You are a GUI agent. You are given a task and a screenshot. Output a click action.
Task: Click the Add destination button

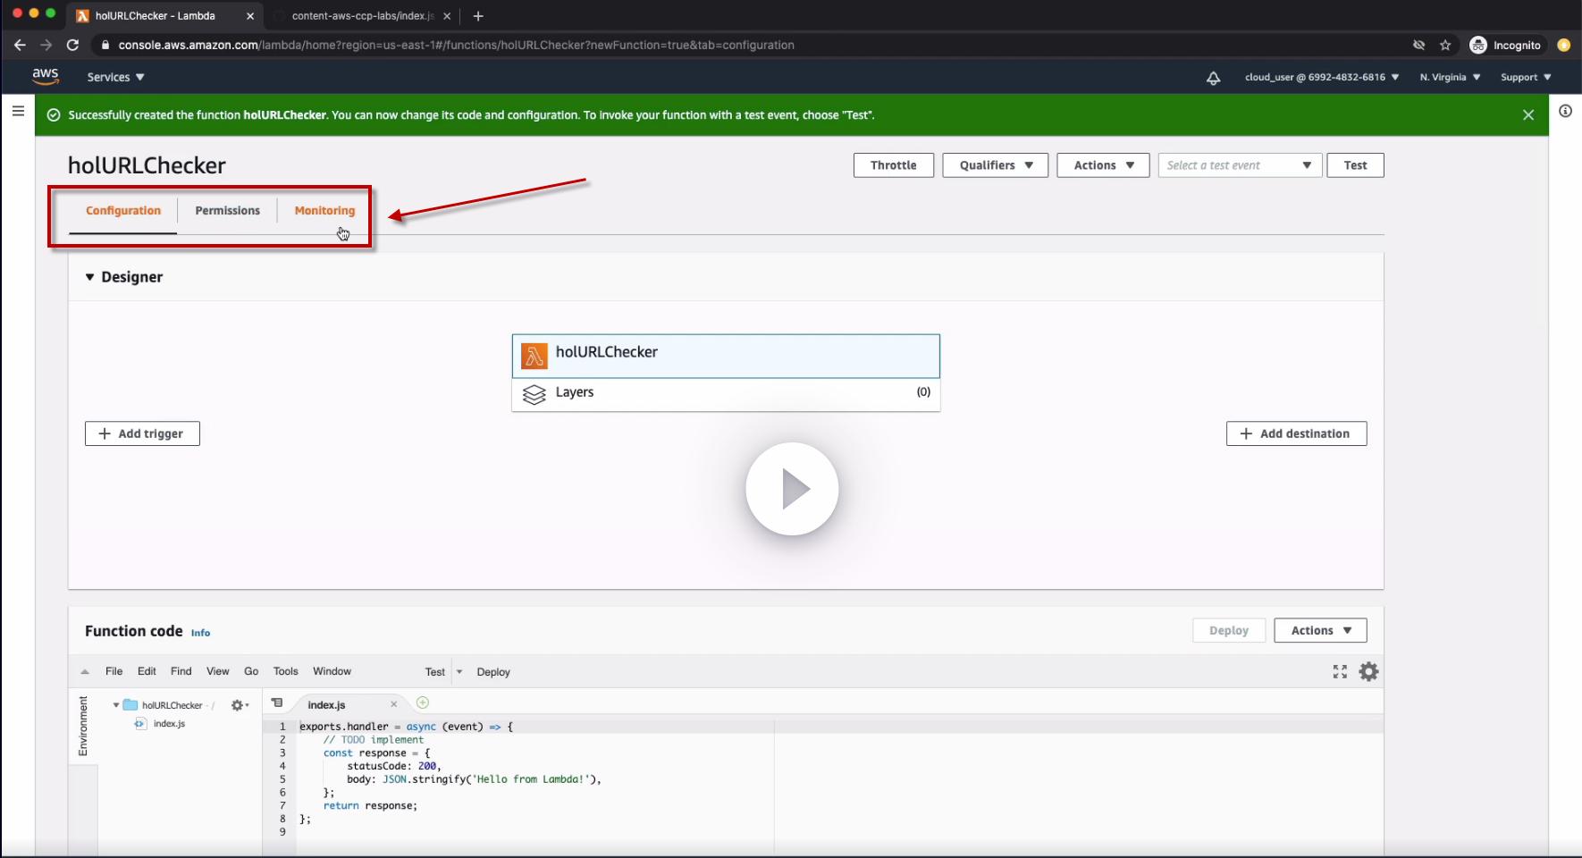coord(1296,433)
